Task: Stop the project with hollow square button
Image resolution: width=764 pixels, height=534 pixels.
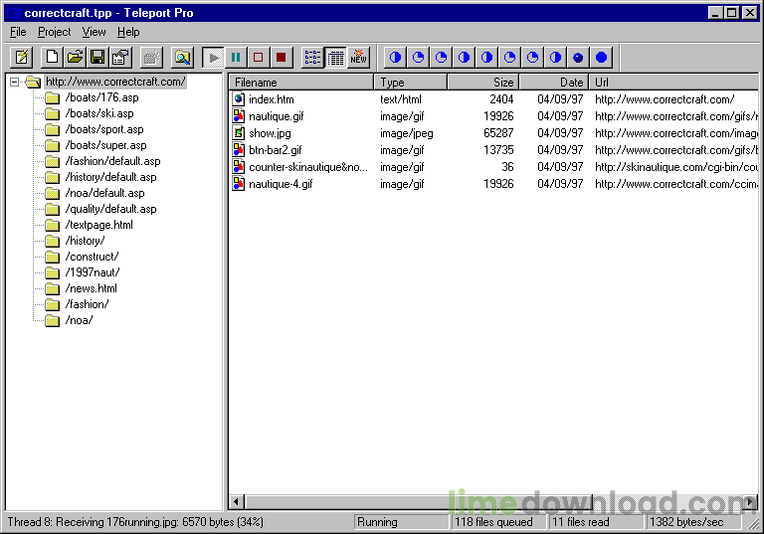Action: [259, 58]
